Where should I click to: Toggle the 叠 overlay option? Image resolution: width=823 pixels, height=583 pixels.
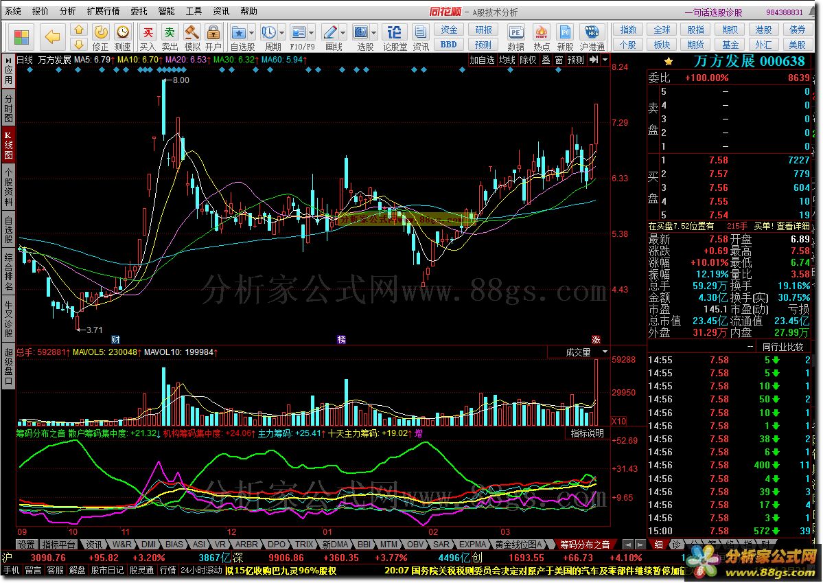tap(546, 60)
